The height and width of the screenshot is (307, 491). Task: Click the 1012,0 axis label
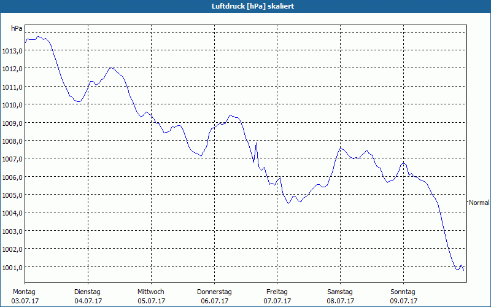(12, 69)
